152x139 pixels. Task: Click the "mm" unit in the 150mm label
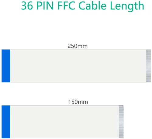click(83, 102)
